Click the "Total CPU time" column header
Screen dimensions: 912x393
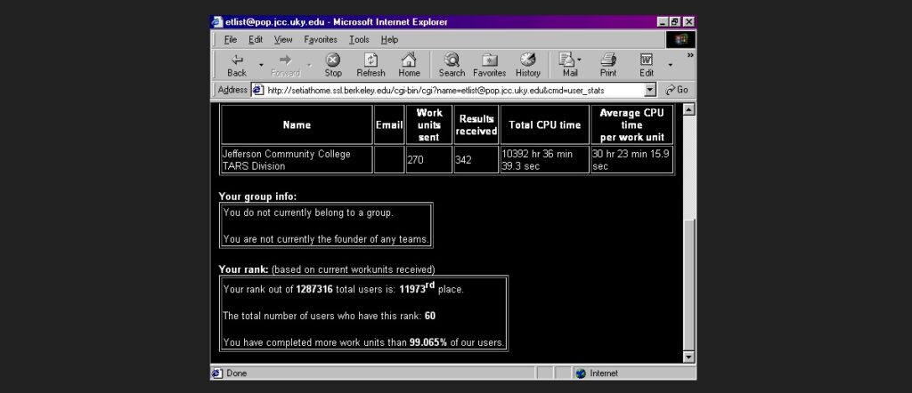tap(545, 124)
